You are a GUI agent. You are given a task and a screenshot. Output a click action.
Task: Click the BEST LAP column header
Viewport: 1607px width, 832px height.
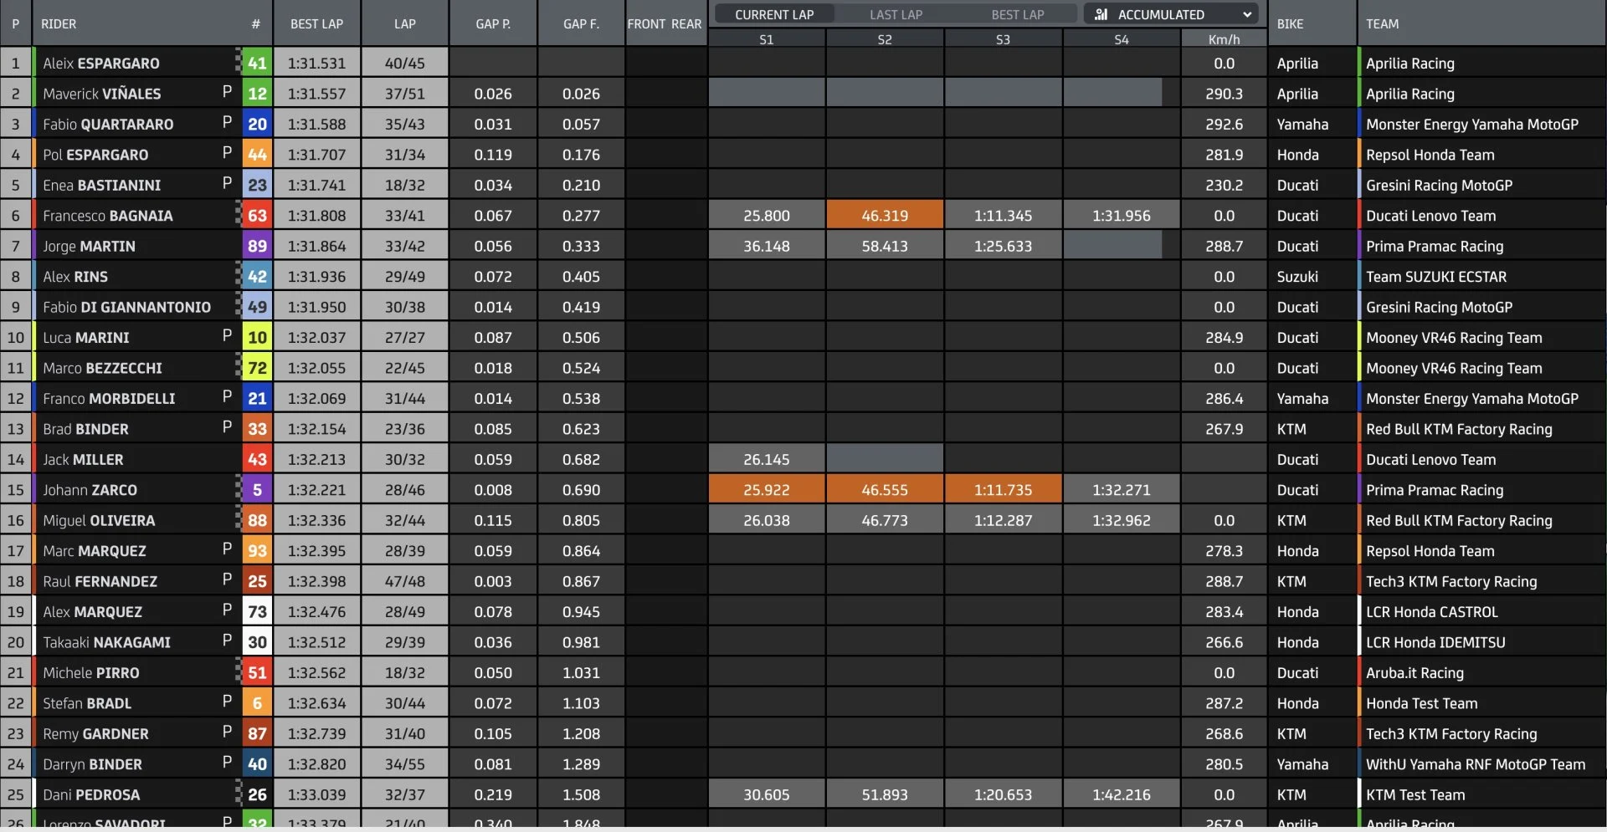(x=316, y=23)
